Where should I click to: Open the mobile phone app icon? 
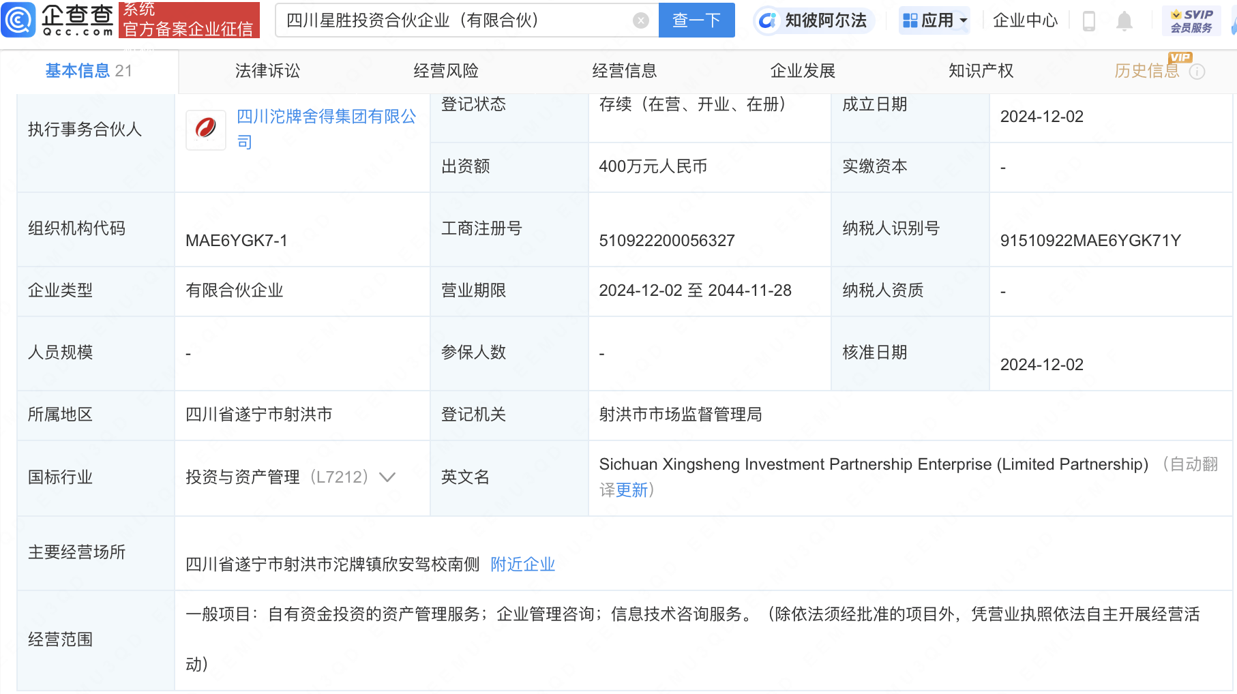1088,21
